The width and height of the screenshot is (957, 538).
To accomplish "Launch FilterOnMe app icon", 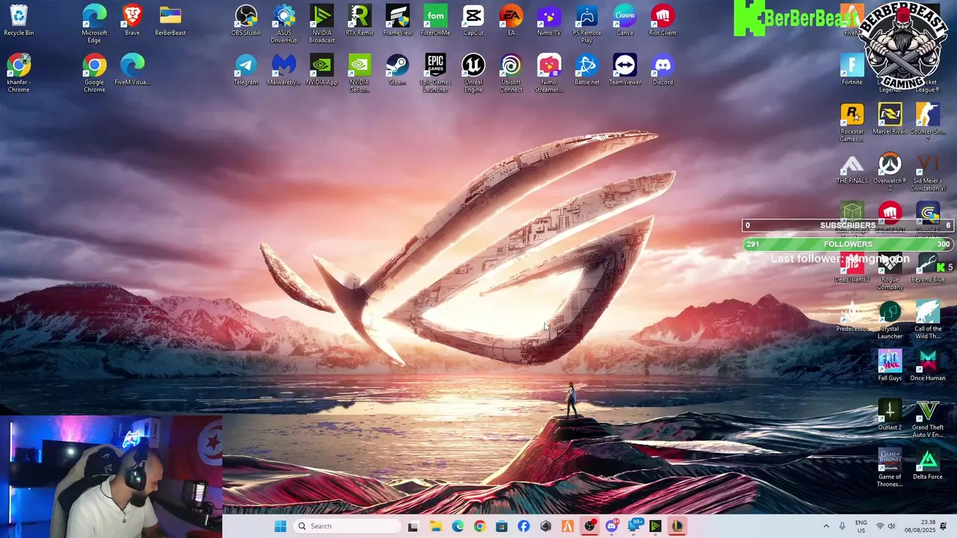I will (435, 20).
